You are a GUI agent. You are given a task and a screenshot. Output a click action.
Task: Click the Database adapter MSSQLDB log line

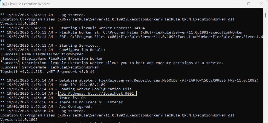(129, 80)
